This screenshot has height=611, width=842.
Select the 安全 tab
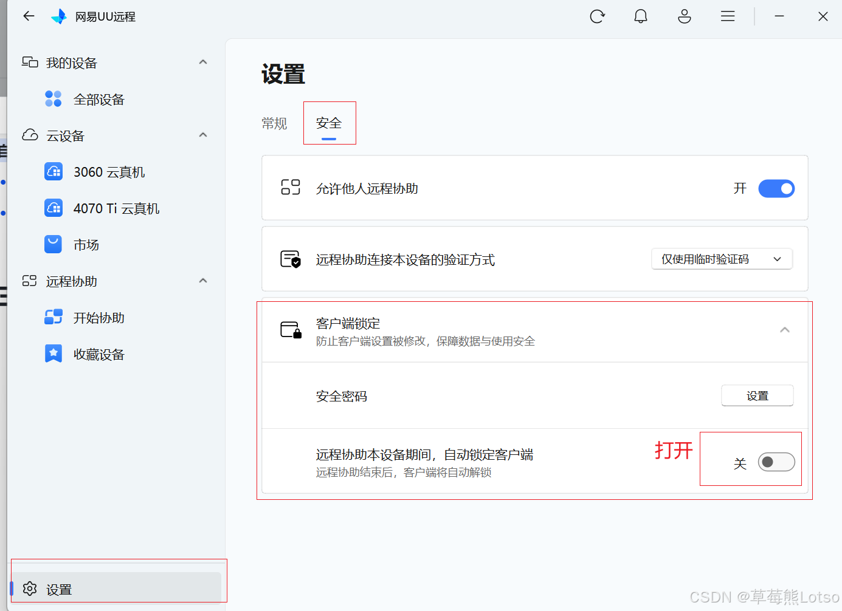pos(329,123)
